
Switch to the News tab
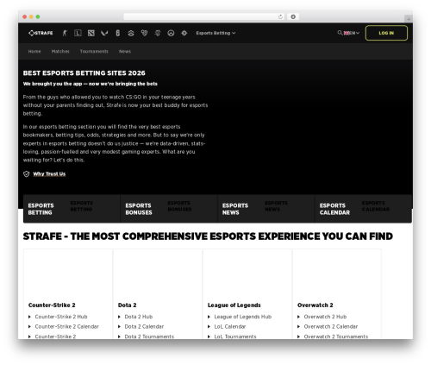(x=125, y=52)
